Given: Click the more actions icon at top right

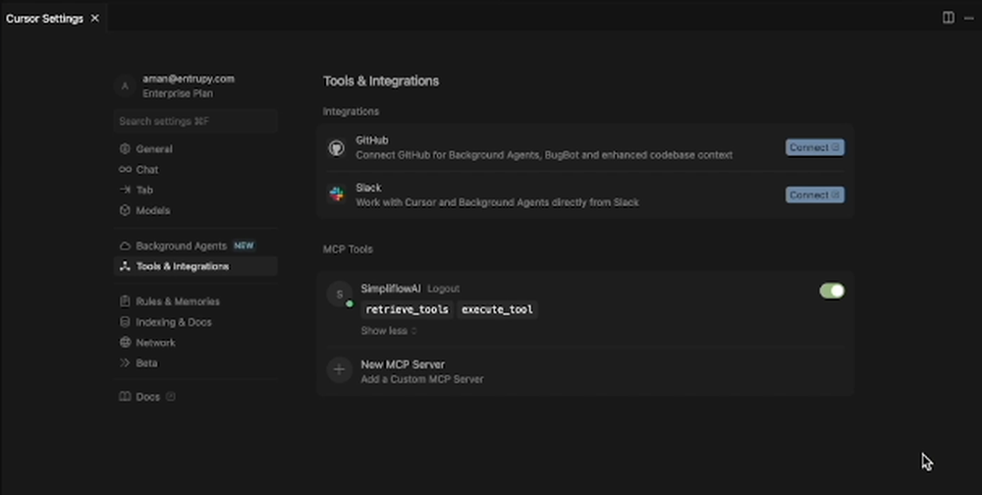Looking at the screenshot, I should [x=969, y=19].
